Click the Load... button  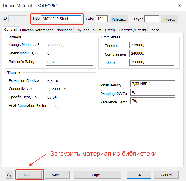pyautogui.click(x=29, y=175)
